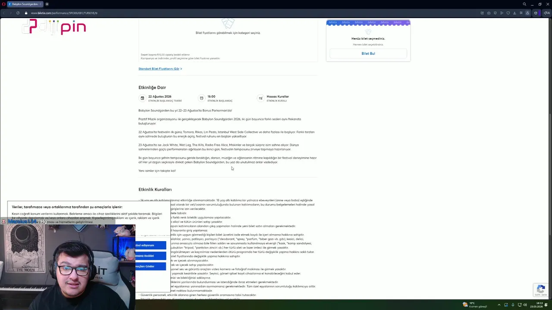This screenshot has height=310, width=552.
Task: Click the clock icon beside 16:00
Action: [201, 98]
